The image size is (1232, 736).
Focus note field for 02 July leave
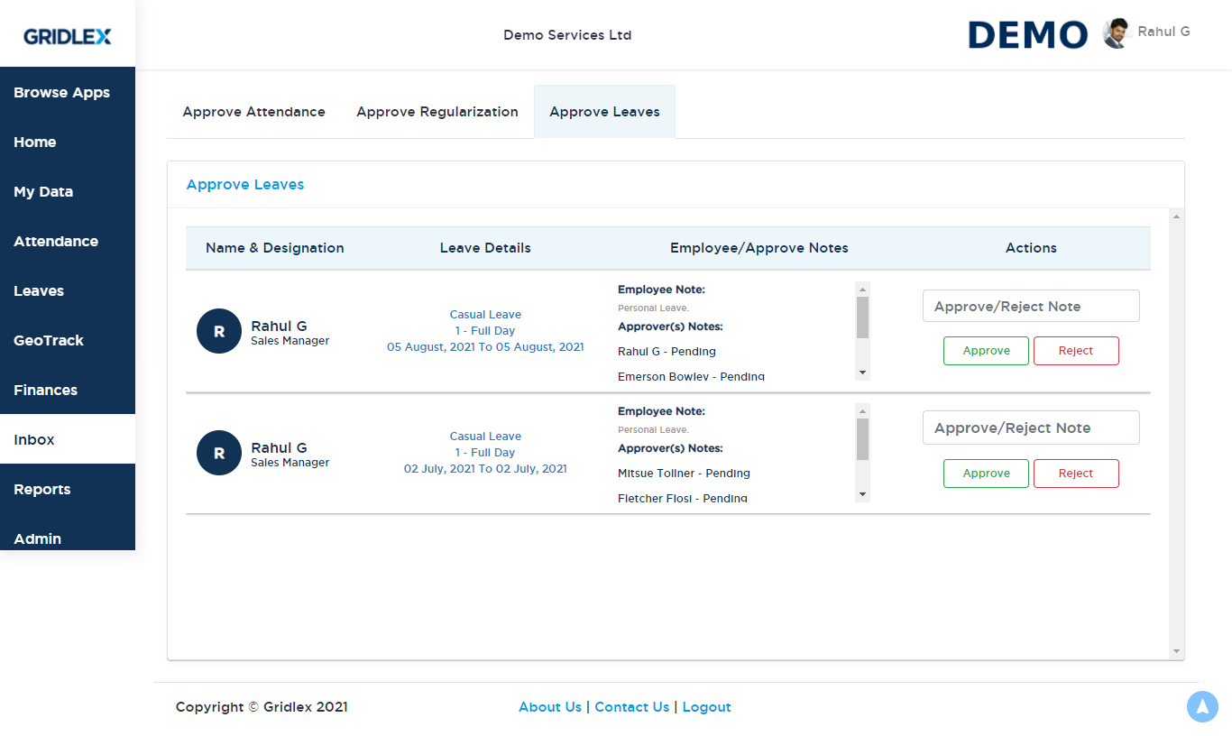coord(1031,428)
